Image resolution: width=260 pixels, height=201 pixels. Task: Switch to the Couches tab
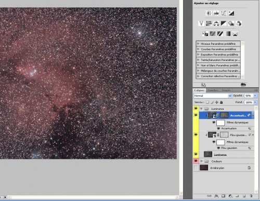coord(213,90)
